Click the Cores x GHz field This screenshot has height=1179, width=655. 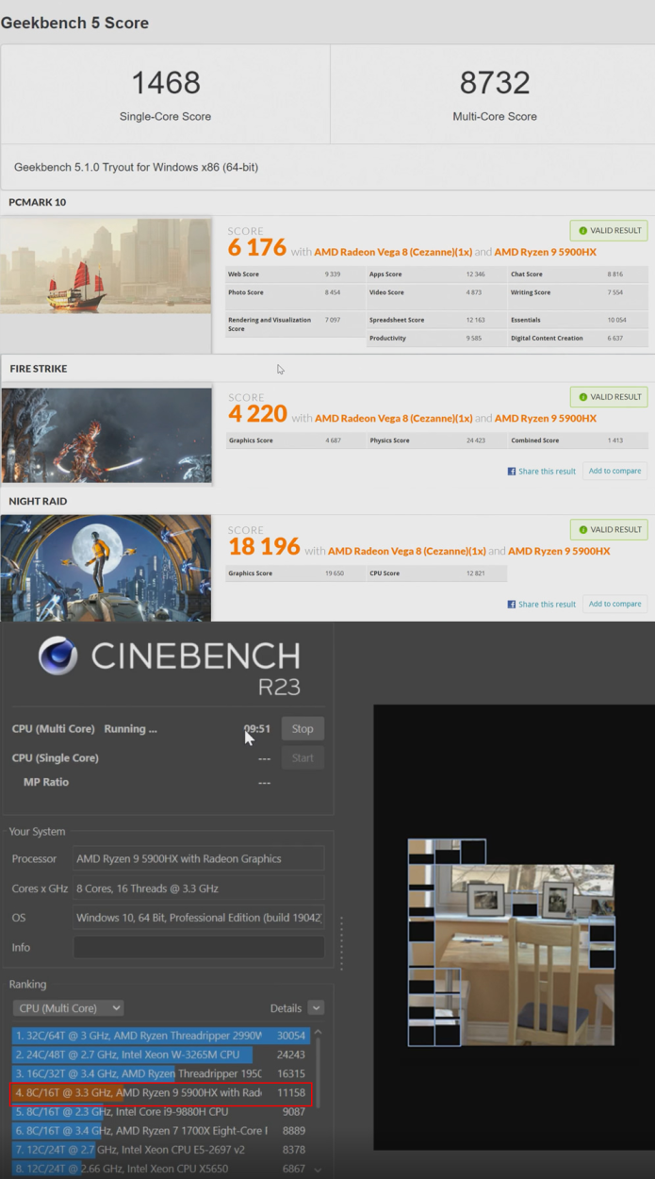[x=199, y=888]
